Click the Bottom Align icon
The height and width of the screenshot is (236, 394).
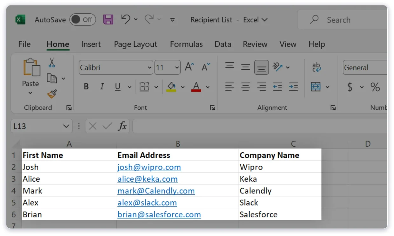(x=261, y=67)
